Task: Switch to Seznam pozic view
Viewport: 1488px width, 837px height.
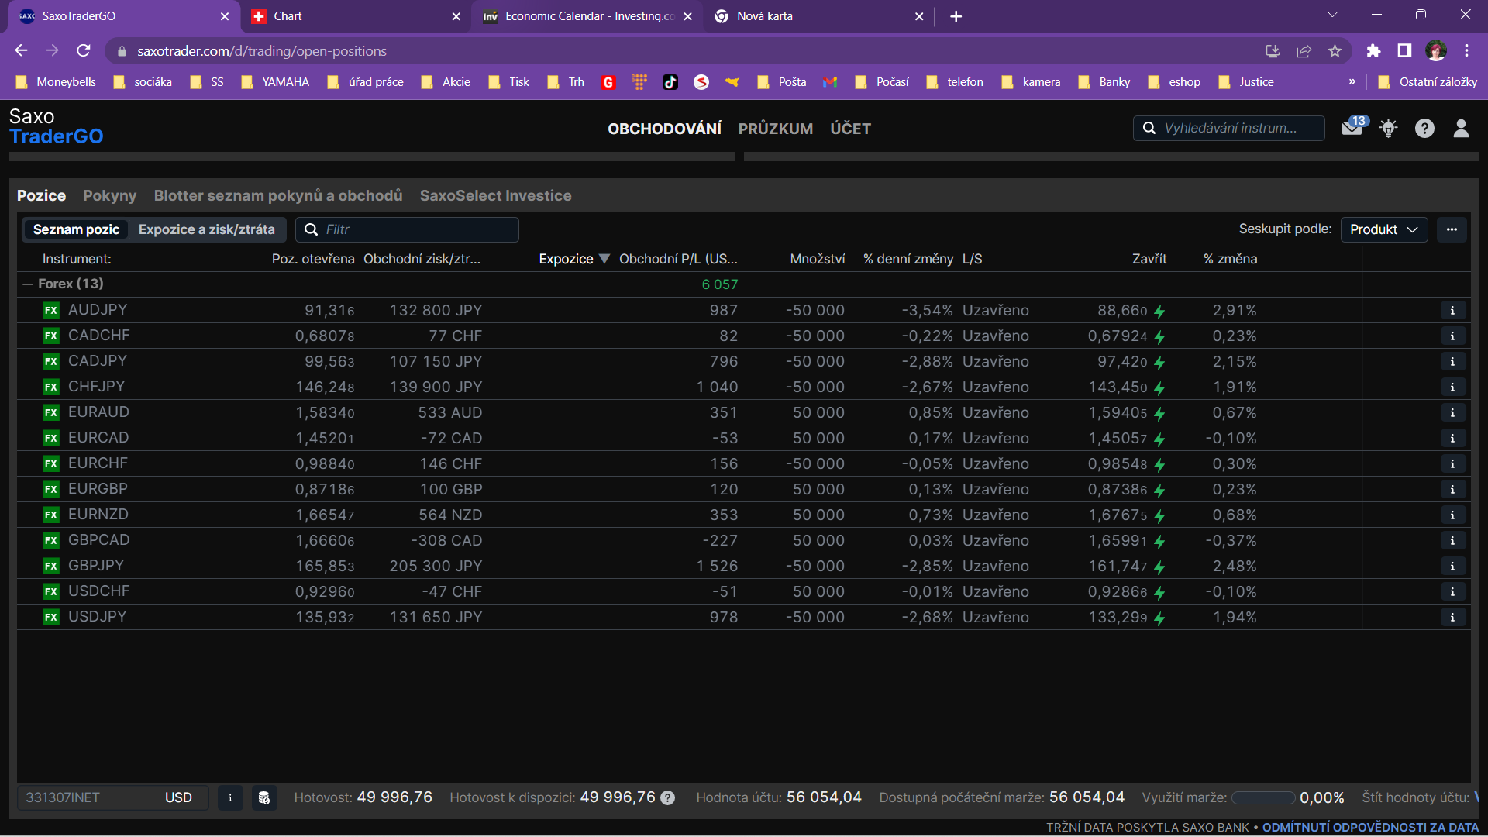Action: click(76, 229)
